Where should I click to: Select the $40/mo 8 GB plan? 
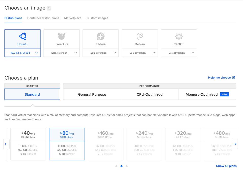pos(28,144)
